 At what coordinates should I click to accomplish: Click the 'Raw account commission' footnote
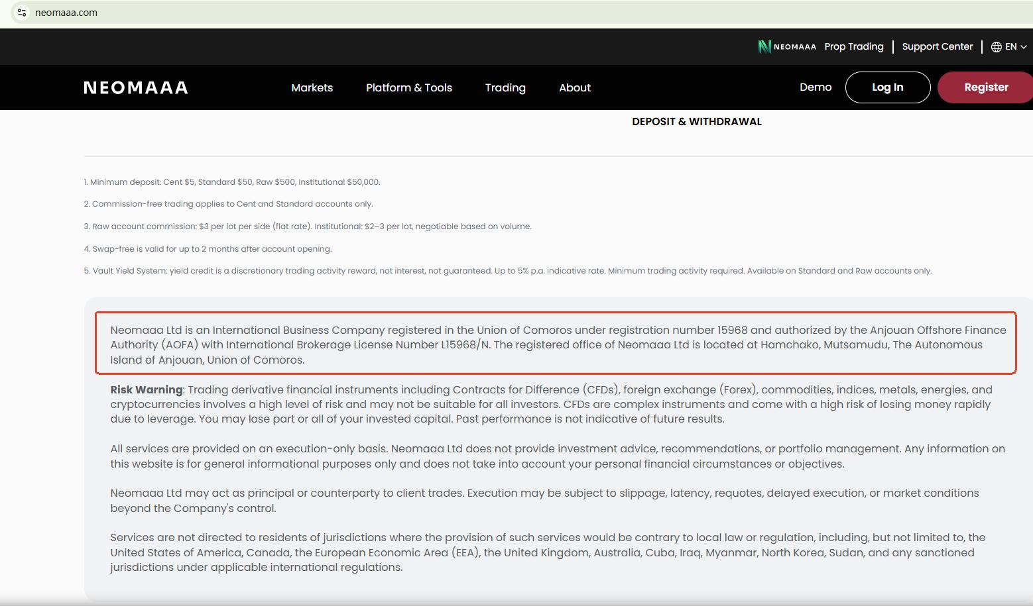(308, 227)
